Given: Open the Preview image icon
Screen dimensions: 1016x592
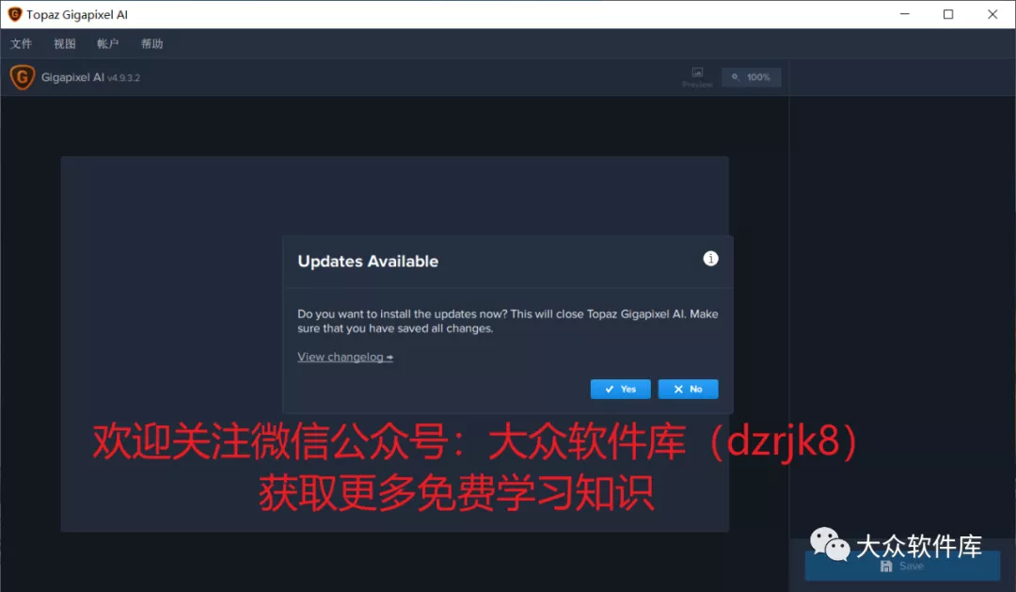Looking at the screenshot, I should click(696, 72).
